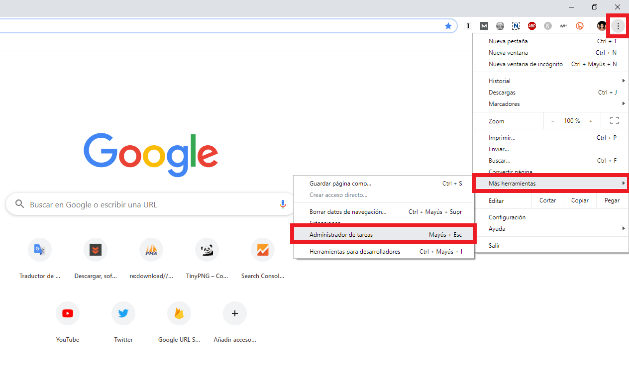
Task: Choose Guardar página como... in submenu
Action: click(384, 184)
